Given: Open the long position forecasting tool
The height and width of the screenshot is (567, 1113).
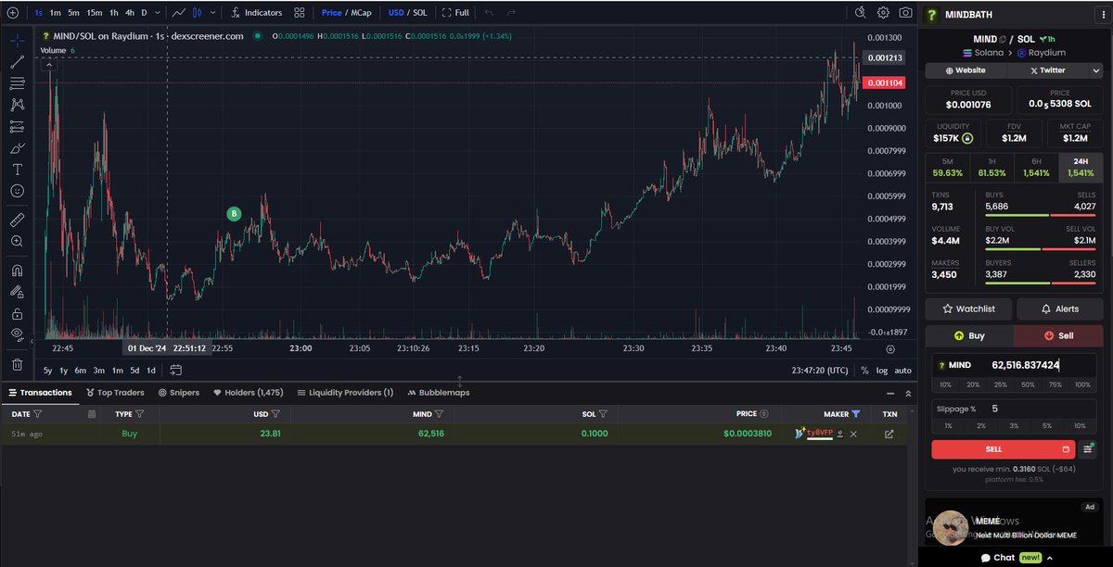Looking at the screenshot, I should 17,126.
